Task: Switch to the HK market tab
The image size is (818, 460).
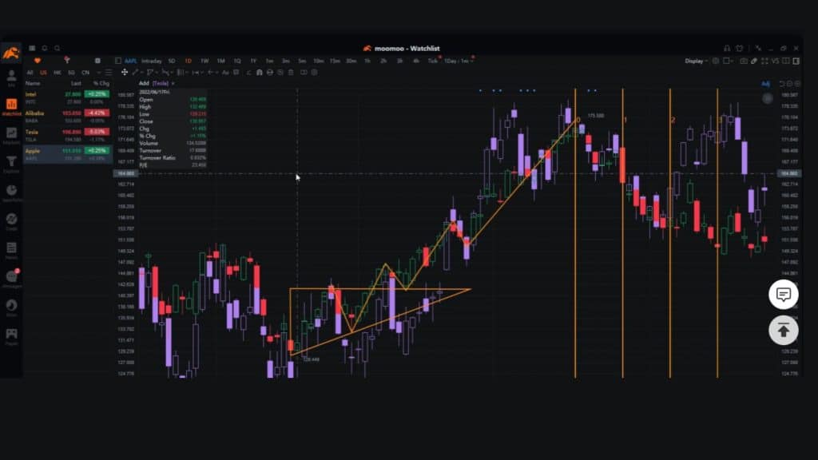Action: (x=56, y=72)
